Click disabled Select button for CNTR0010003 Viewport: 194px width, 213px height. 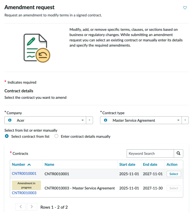[x=174, y=188]
